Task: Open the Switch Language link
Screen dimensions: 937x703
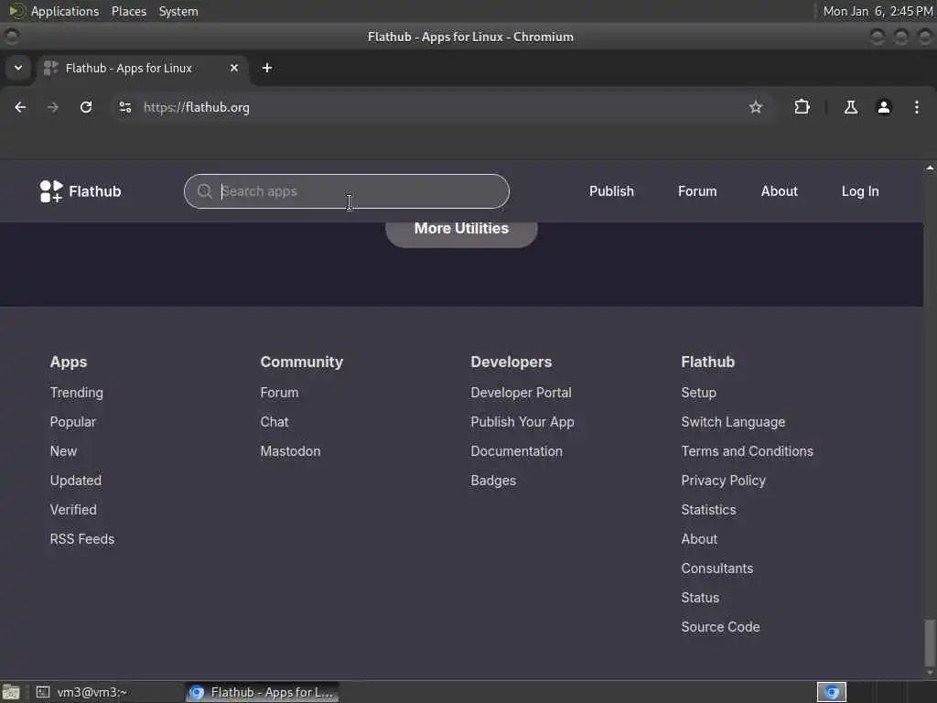Action: click(x=733, y=422)
